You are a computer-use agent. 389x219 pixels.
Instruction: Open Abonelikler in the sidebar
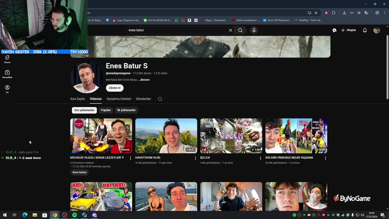(x=7, y=74)
